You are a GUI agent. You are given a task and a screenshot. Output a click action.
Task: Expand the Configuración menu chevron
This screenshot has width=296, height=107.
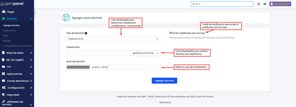(x=31, y=88)
